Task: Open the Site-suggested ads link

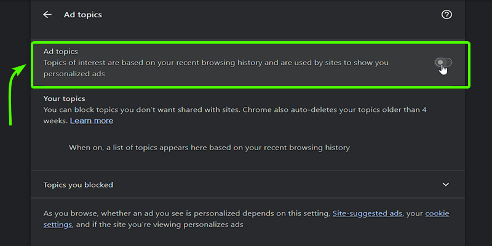Action: (367, 213)
